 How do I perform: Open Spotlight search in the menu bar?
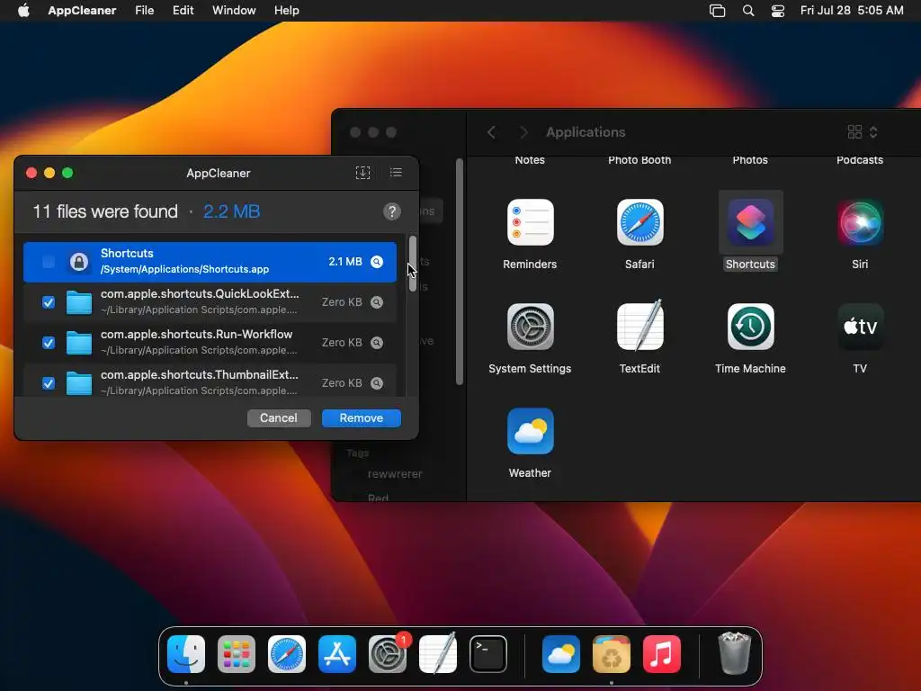click(x=747, y=11)
